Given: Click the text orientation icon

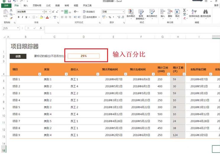Looking at the screenshot, I should click(x=75, y=12).
